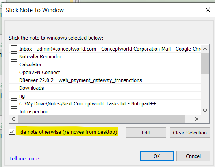Click the 'OpenVPN Connect' entry text
Viewport: 215px width, 167px height.
coord(39,73)
